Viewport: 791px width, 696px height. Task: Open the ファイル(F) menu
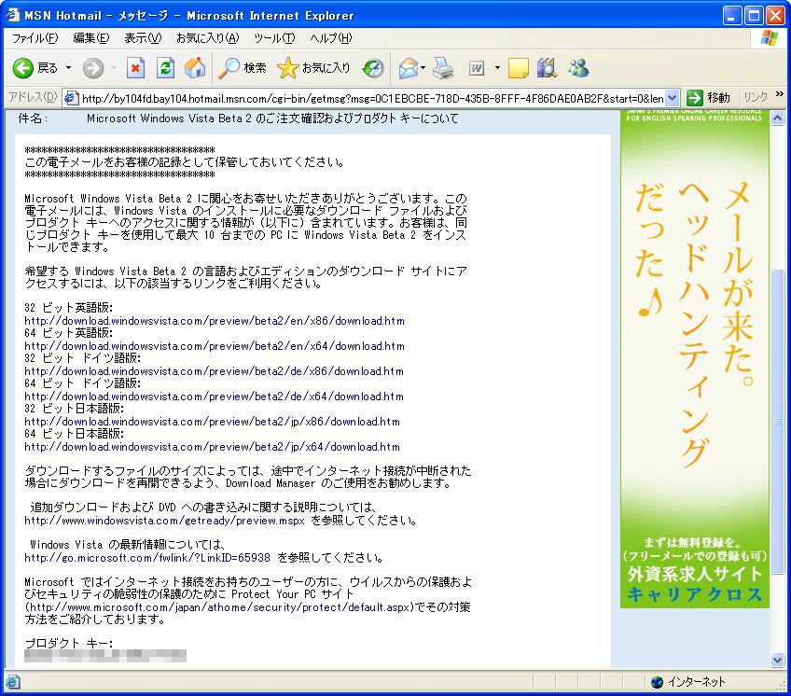click(35, 38)
